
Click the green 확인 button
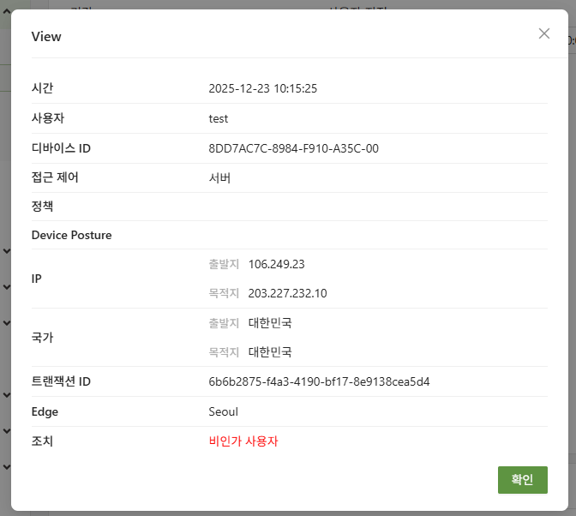[x=522, y=480]
